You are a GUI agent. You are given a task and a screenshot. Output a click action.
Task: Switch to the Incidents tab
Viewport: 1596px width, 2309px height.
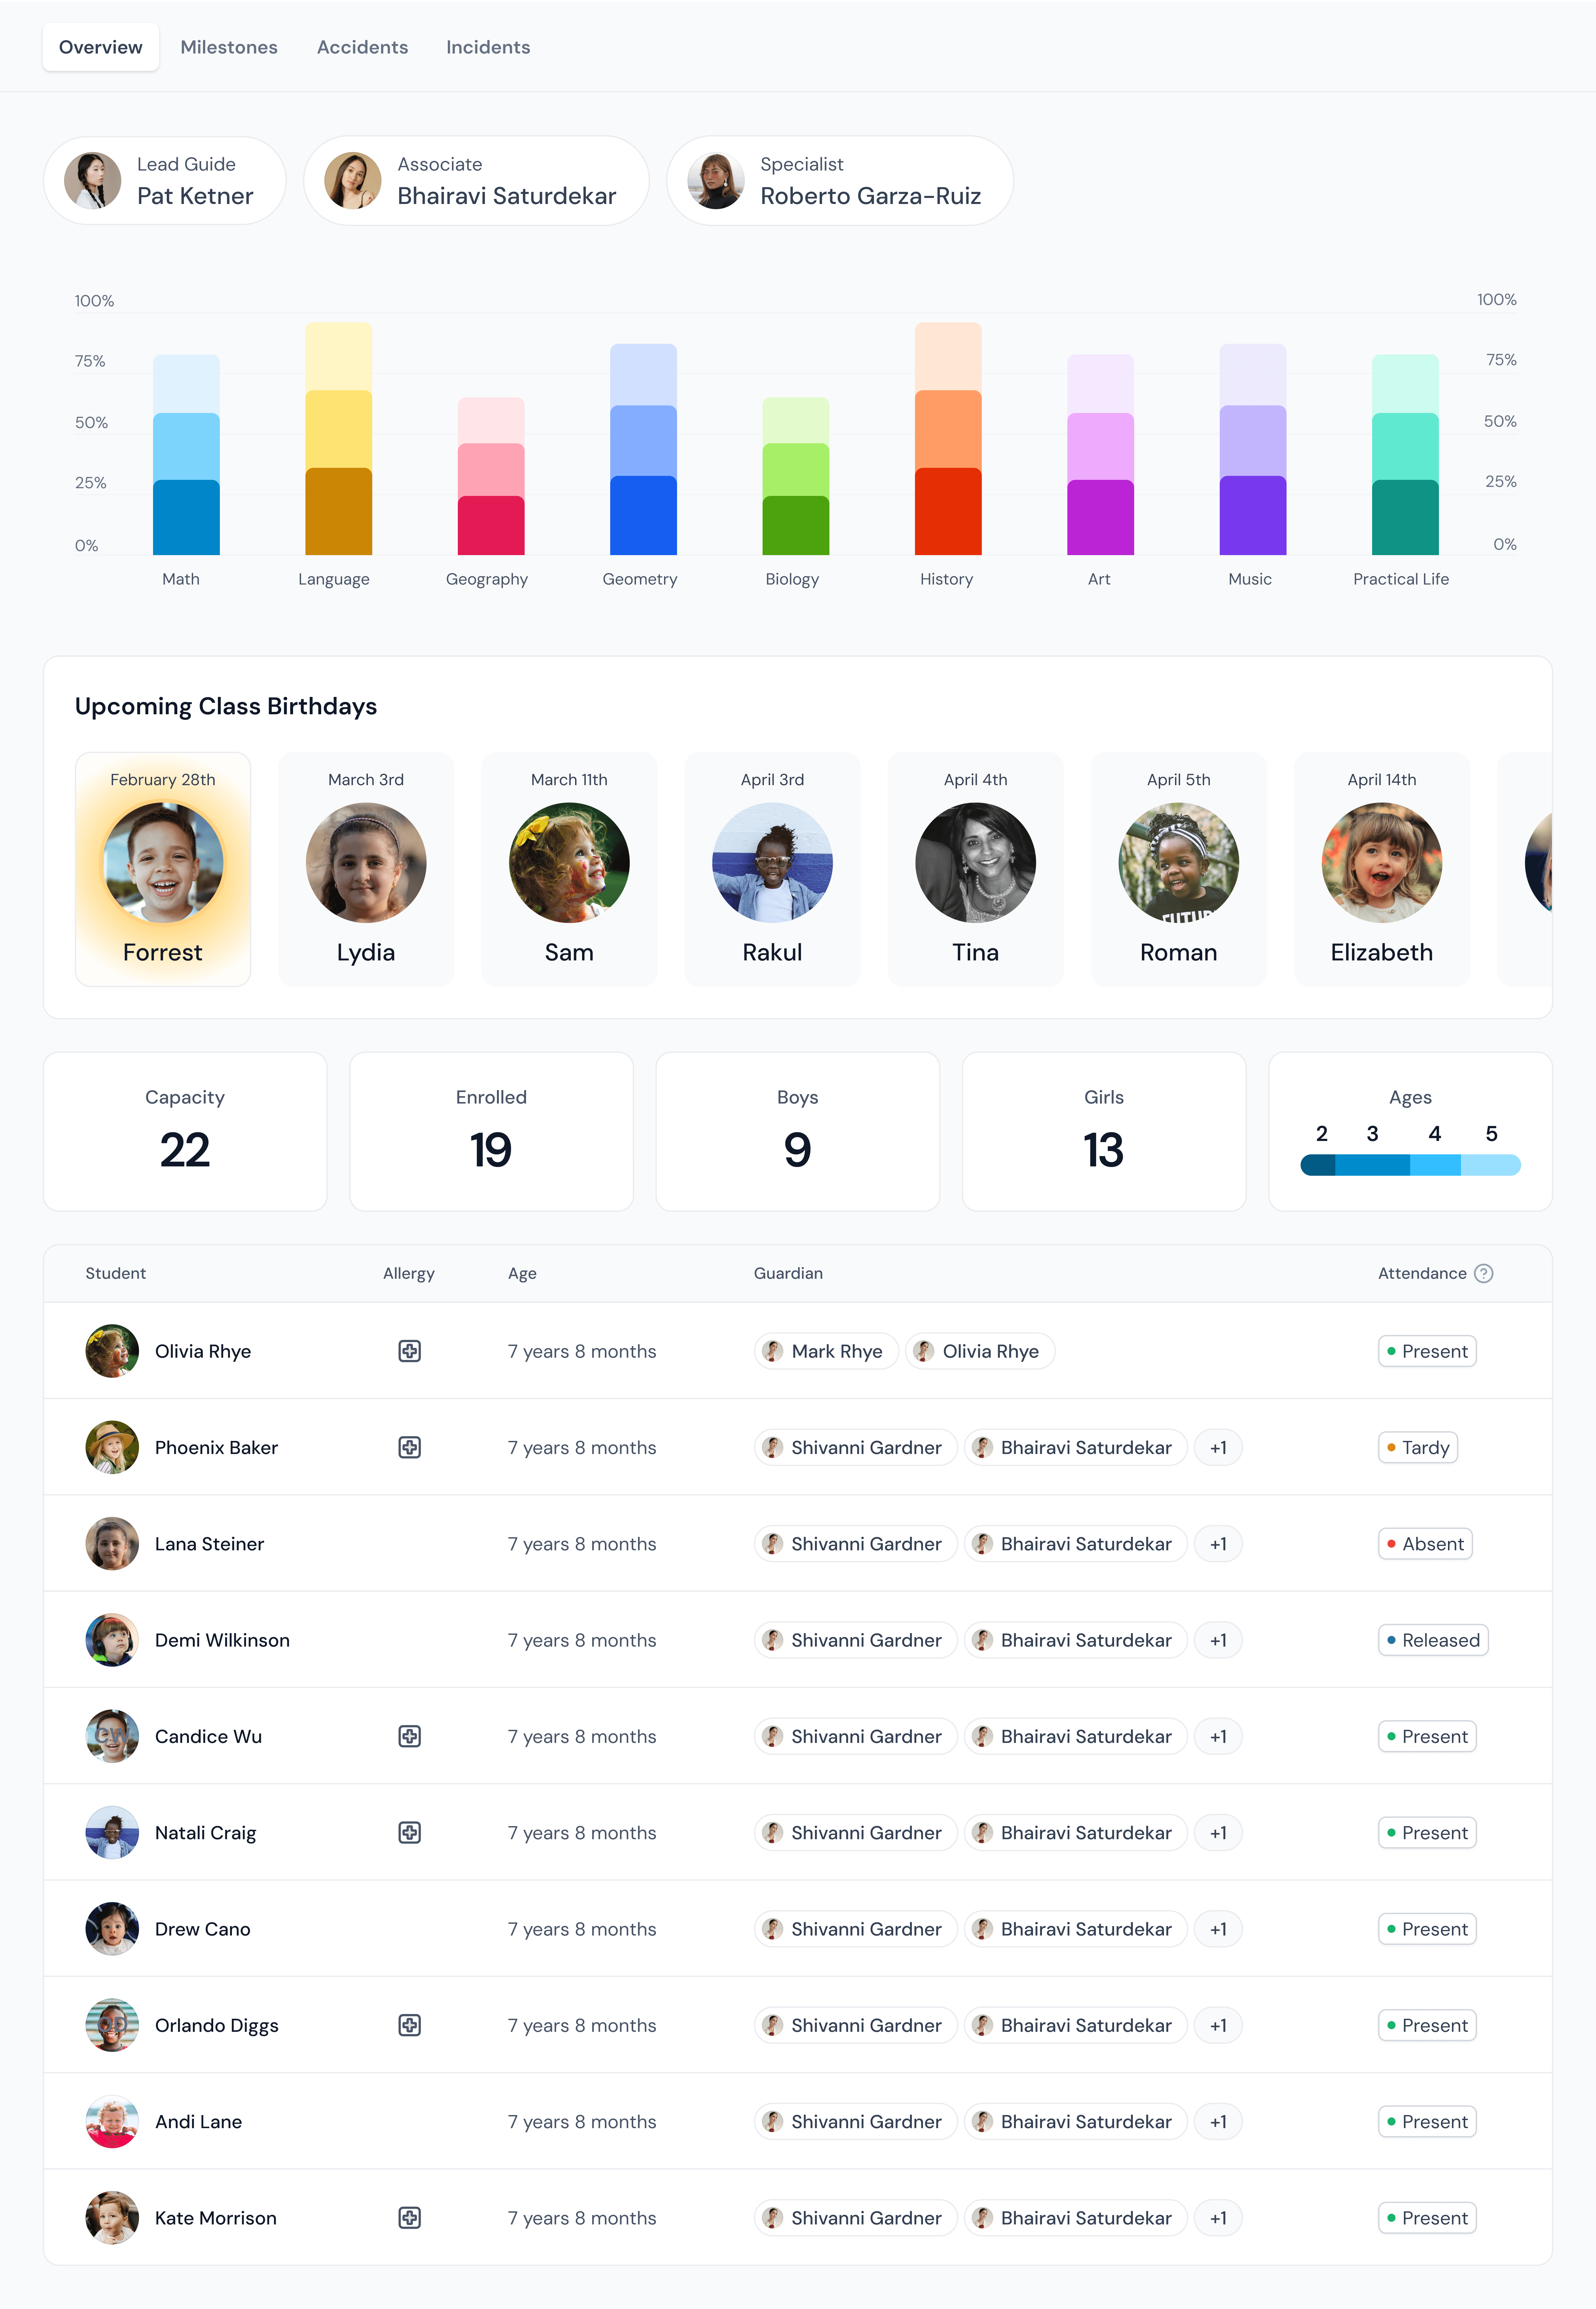[488, 47]
